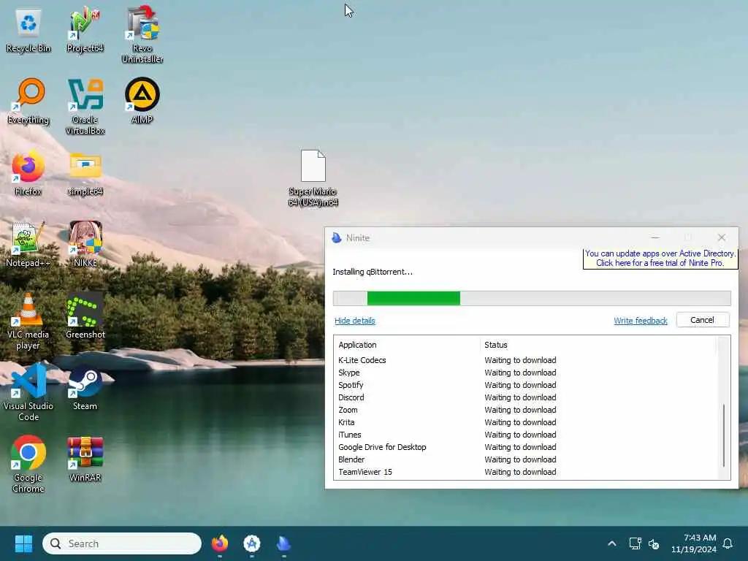
Task: Click Hide details in Ninite
Action: coord(355,321)
